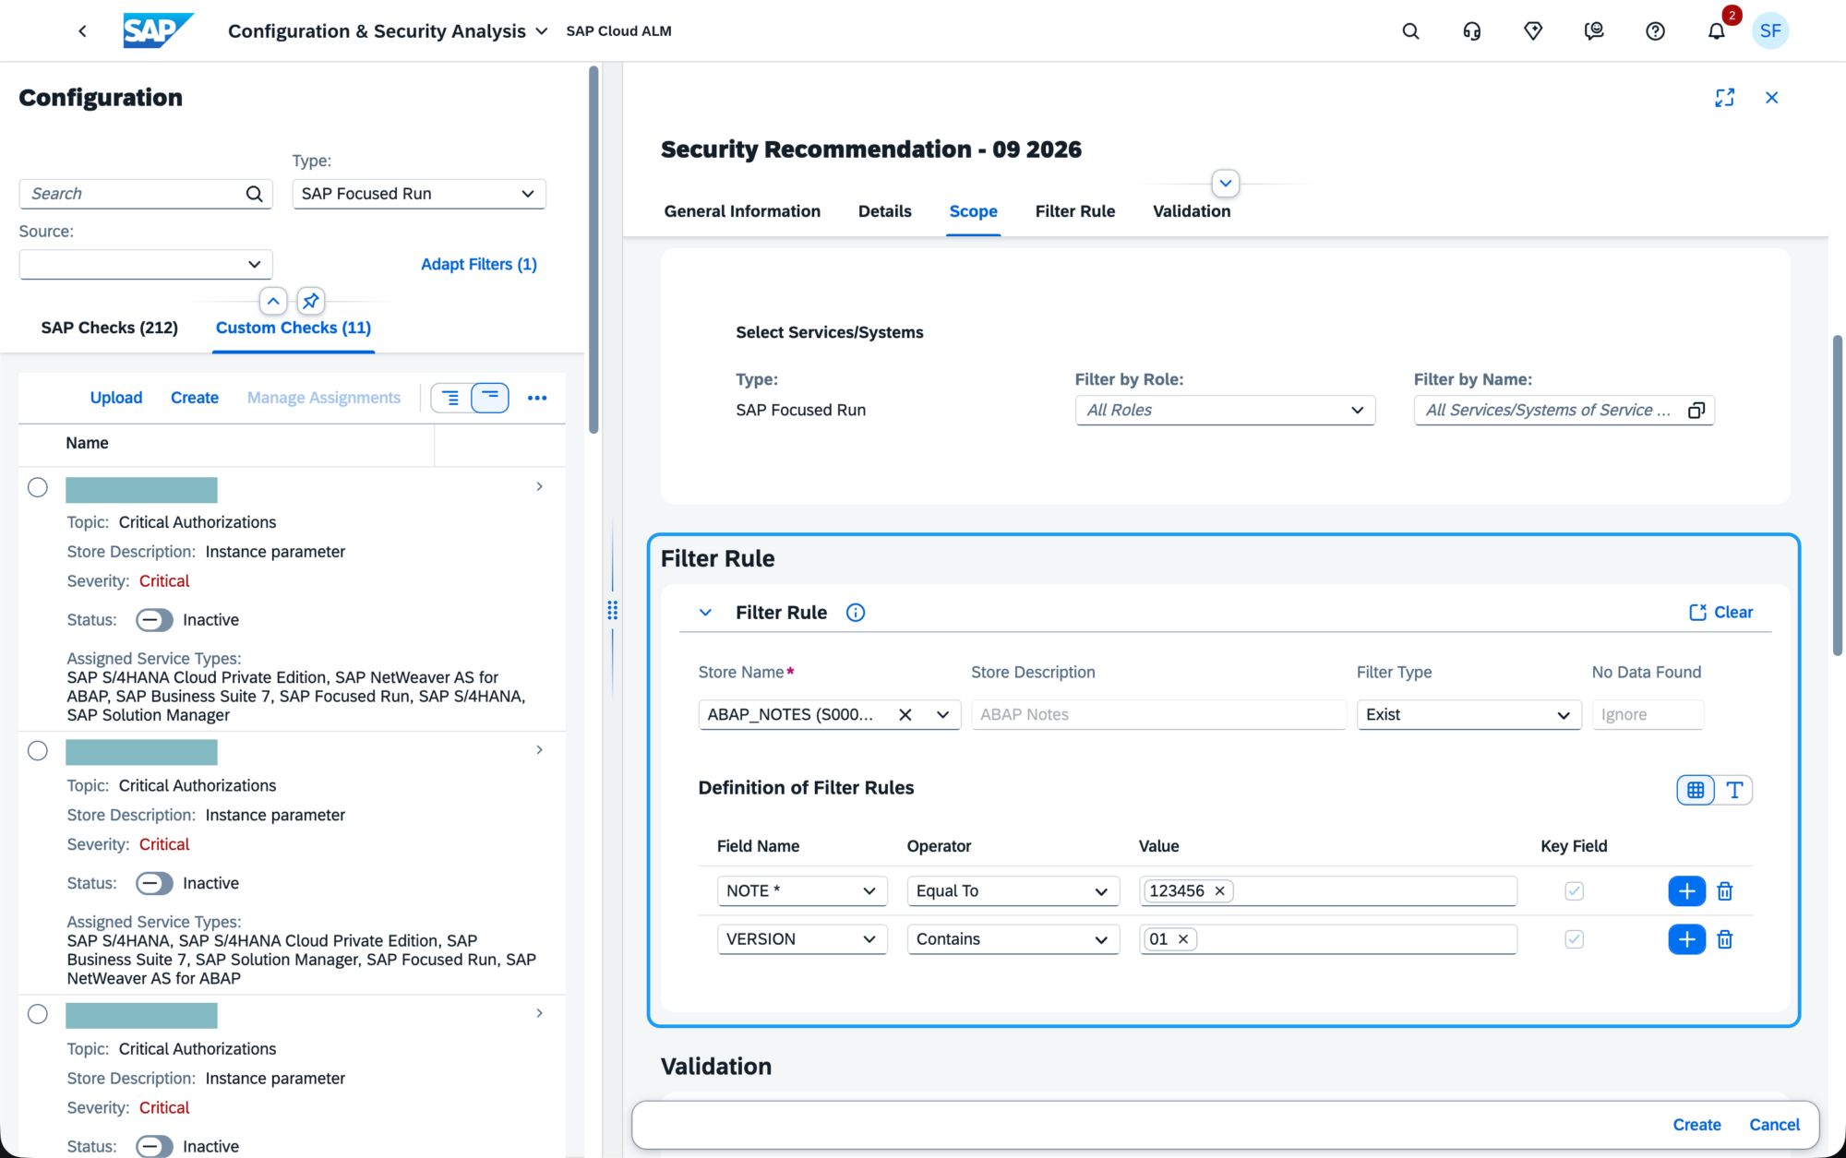Expand the Security Recommendation header
Image resolution: width=1846 pixels, height=1158 pixels.
pyautogui.click(x=1225, y=184)
